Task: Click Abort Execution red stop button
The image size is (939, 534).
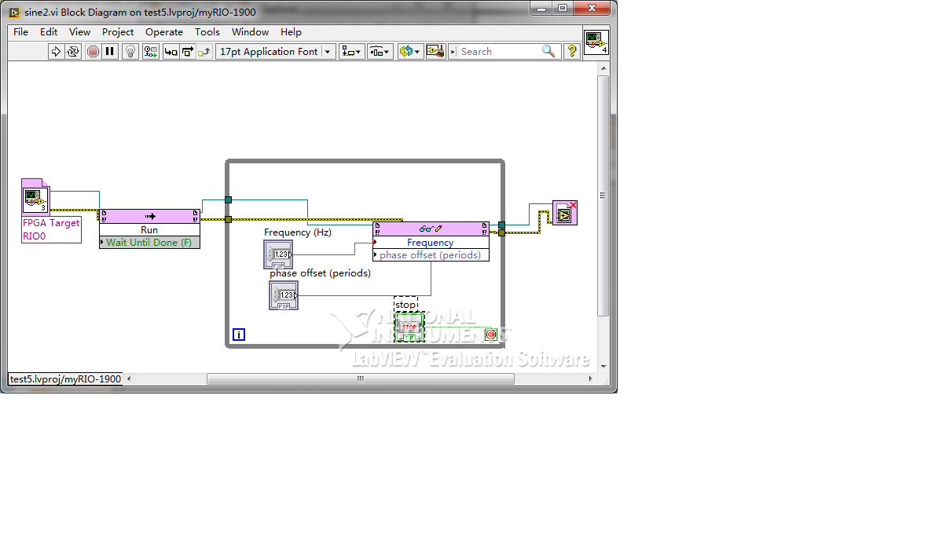Action: [x=93, y=52]
